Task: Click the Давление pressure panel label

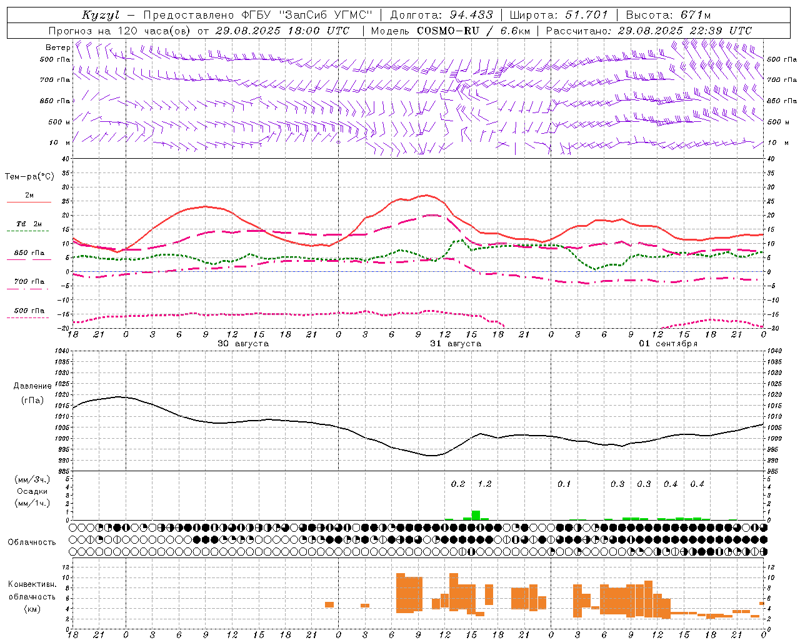Action: click(x=32, y=386)
